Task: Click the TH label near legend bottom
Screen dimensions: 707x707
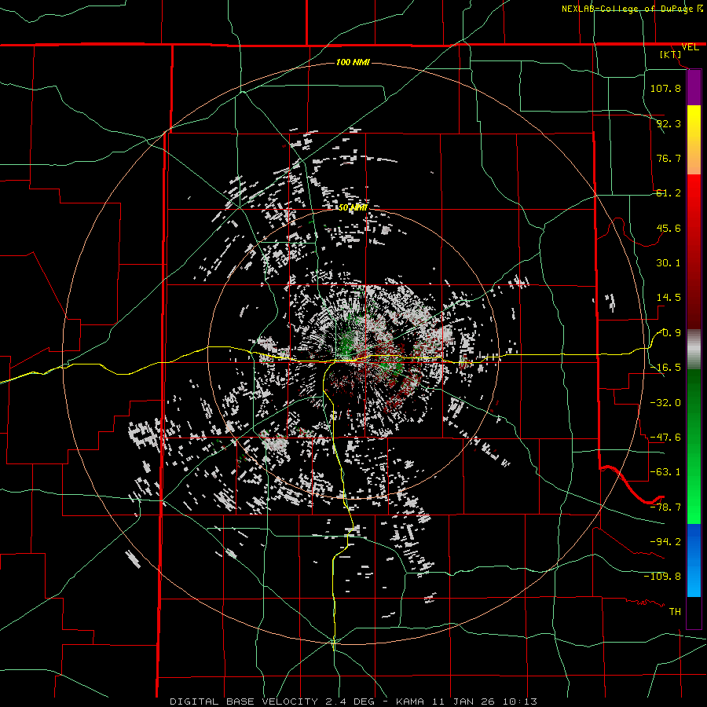Action: [675, 612]
